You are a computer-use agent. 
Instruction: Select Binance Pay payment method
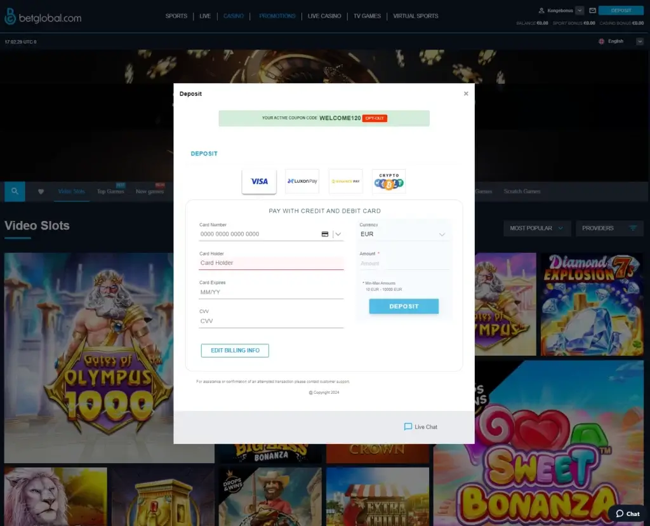[346, 181]
